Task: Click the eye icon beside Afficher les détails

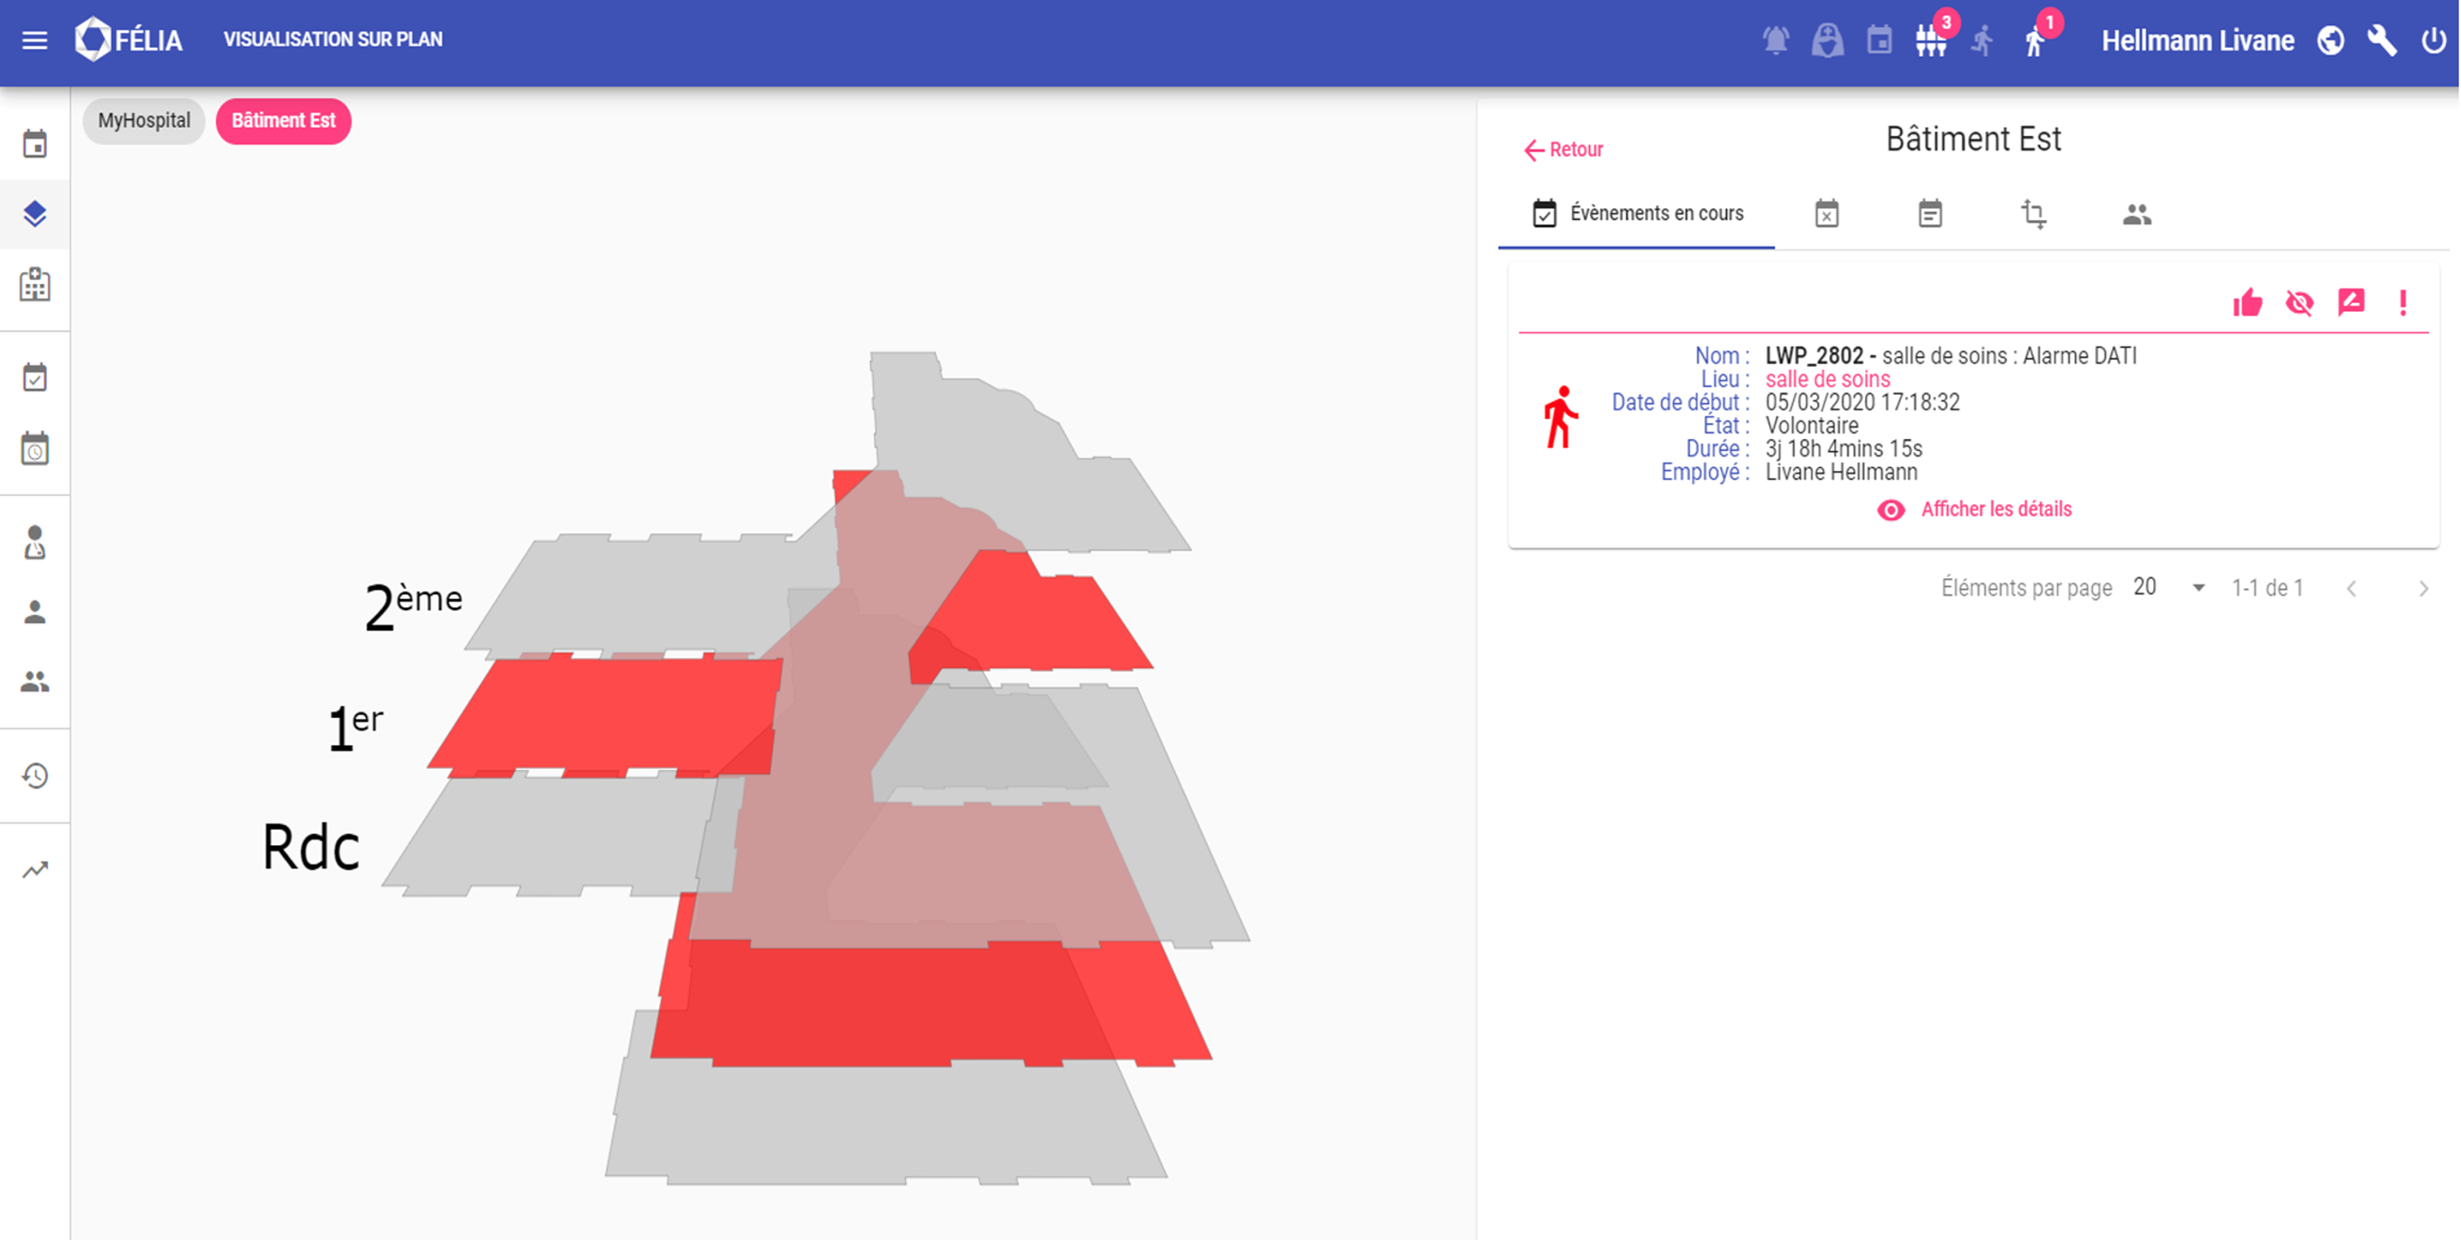Action: tap(1891, 510)
